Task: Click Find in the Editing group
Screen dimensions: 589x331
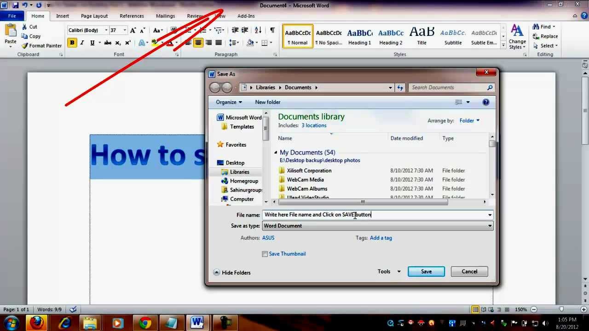Action: (544, 27)
